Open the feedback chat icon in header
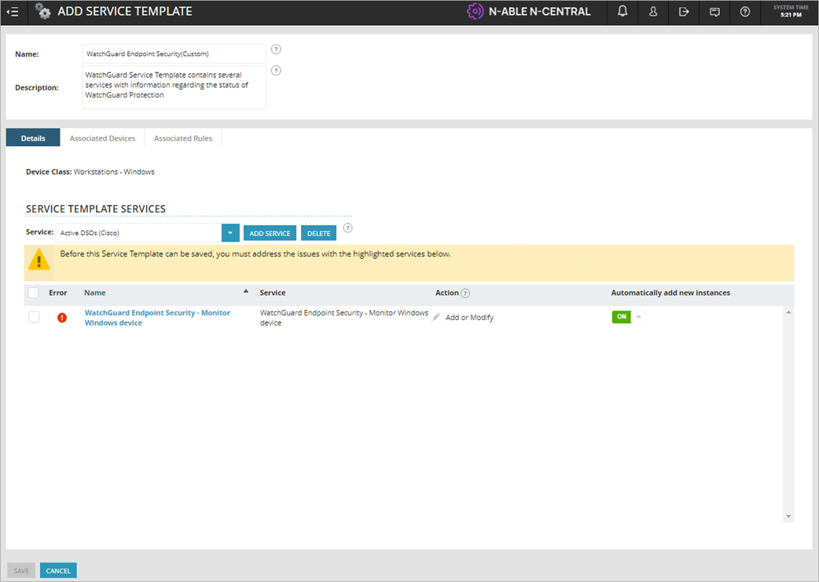Image resolution: width=819 pixels, height=582 pixels. tap(714, 12)
